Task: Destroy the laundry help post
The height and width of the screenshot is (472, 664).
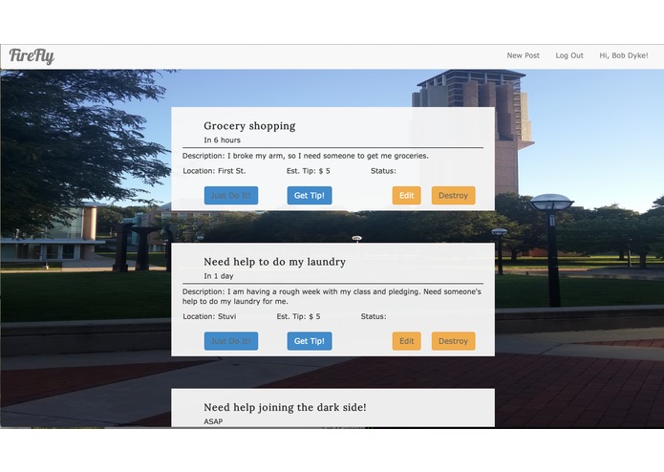Action: tap(453, 341)
